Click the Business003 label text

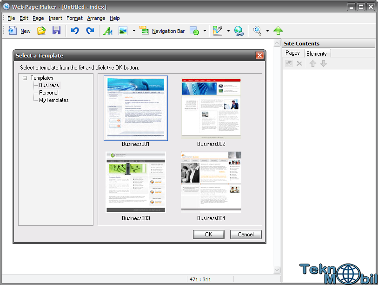tap(136, 218)
